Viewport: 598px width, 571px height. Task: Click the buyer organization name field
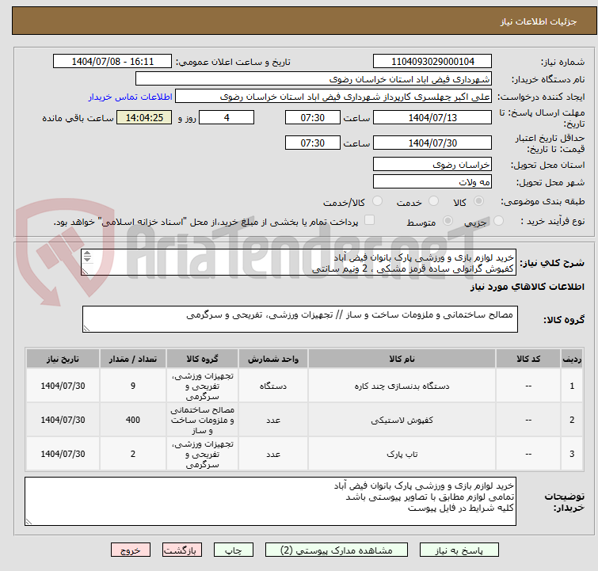pos(314,79)
